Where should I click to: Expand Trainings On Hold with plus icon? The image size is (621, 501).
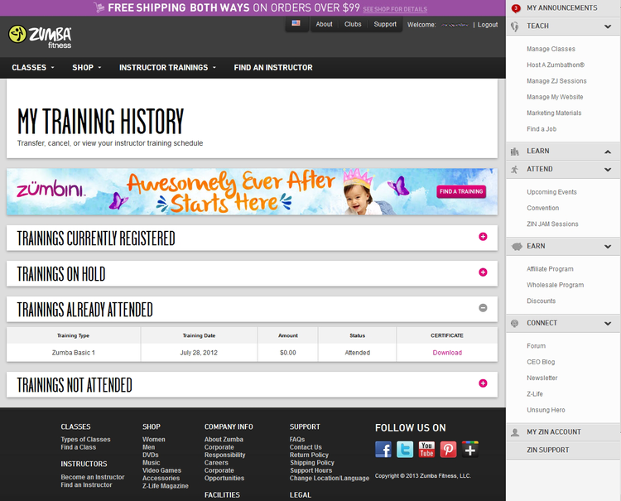pos(483,272)
